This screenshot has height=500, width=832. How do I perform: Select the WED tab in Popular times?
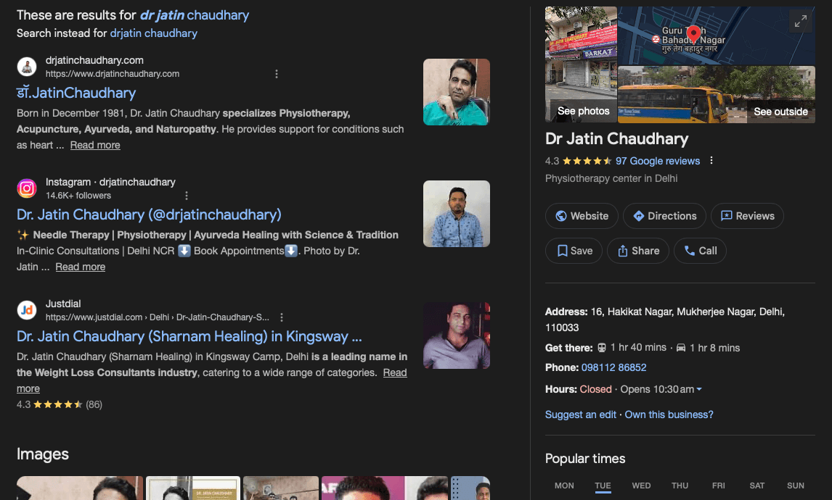641,486
